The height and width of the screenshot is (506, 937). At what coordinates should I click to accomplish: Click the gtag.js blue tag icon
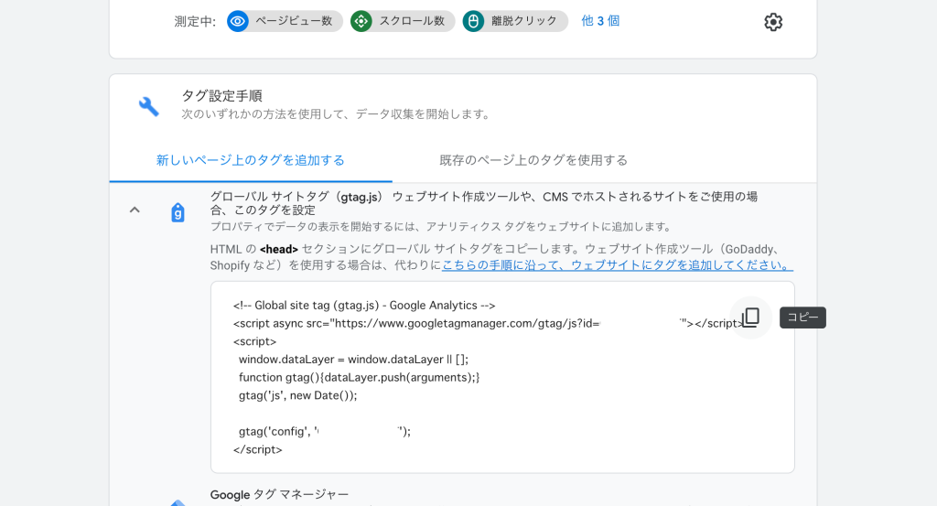pos(178,212)
